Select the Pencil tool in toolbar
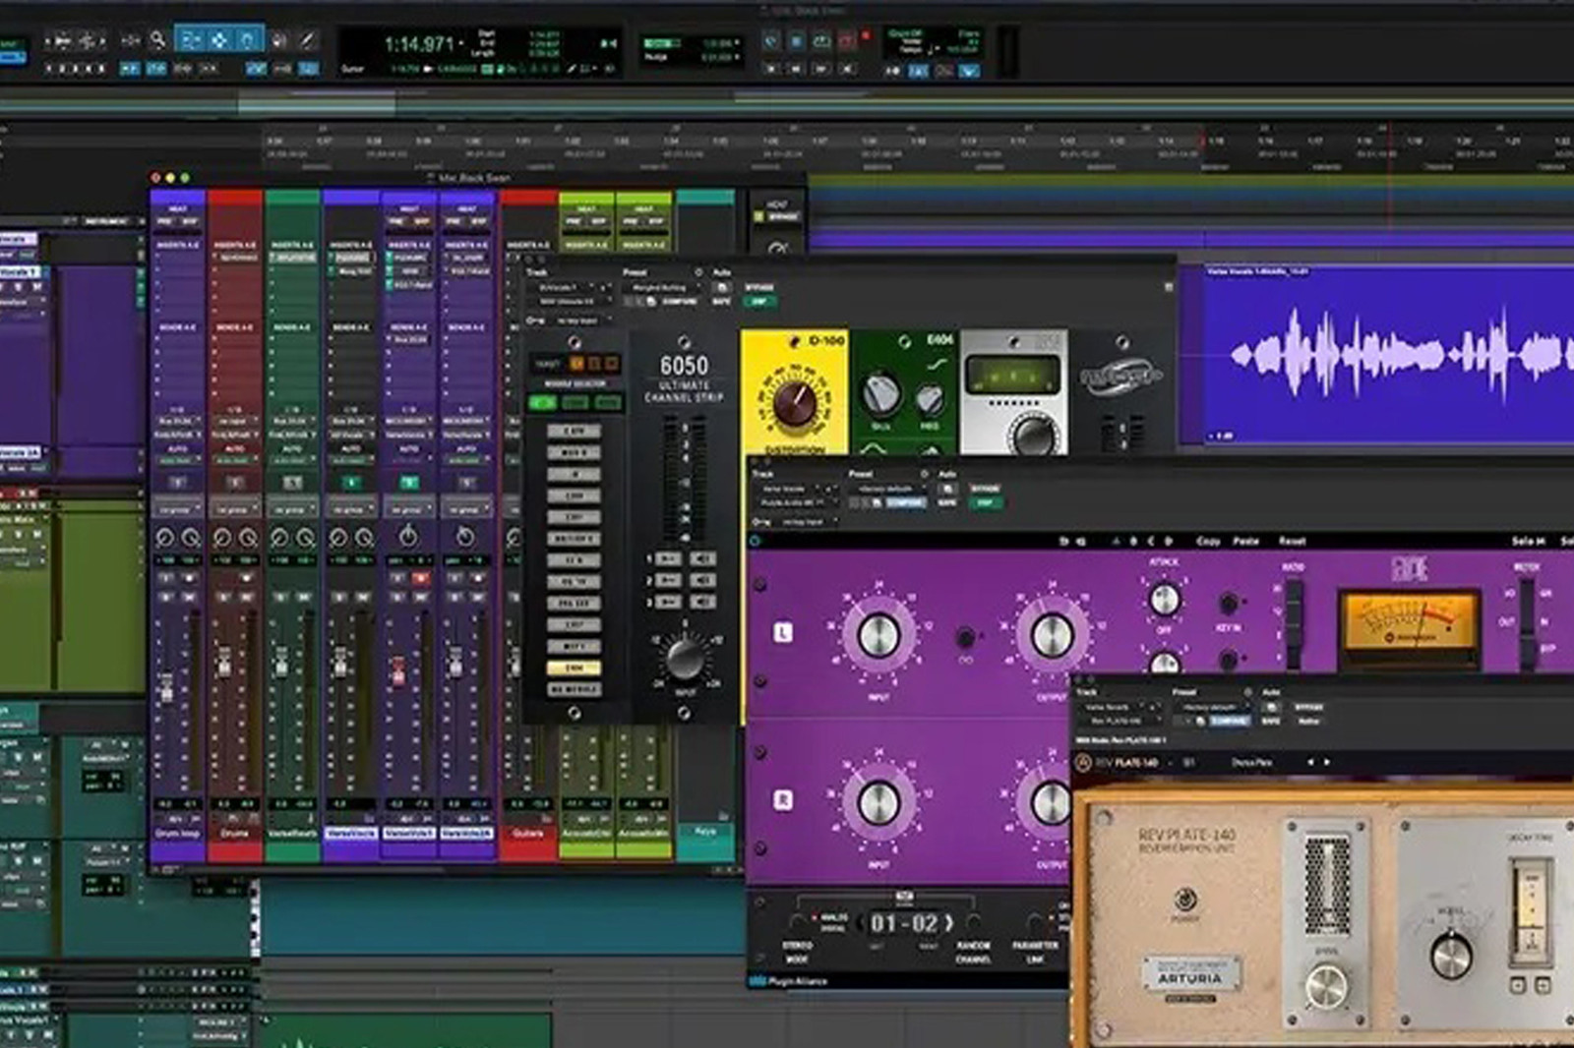 307,40
